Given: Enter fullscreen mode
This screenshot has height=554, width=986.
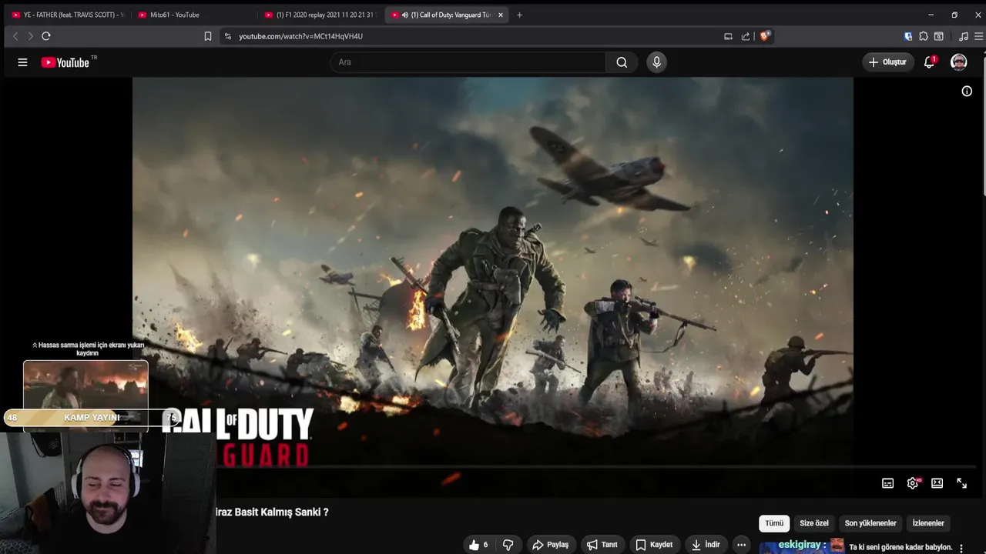Looking at the screenshot, I should pyautogui.click(x=961, y=483).
